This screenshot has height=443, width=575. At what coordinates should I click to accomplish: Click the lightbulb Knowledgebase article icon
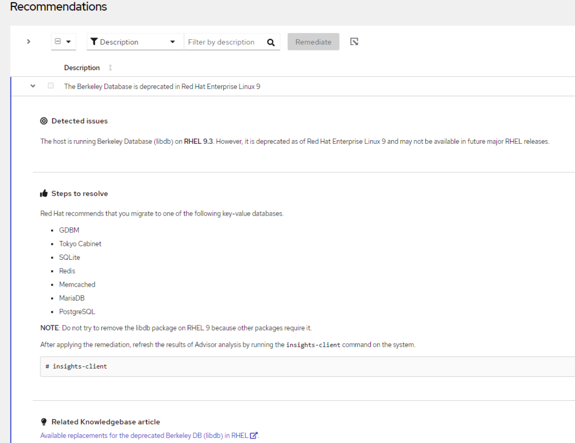coord(44,422)
